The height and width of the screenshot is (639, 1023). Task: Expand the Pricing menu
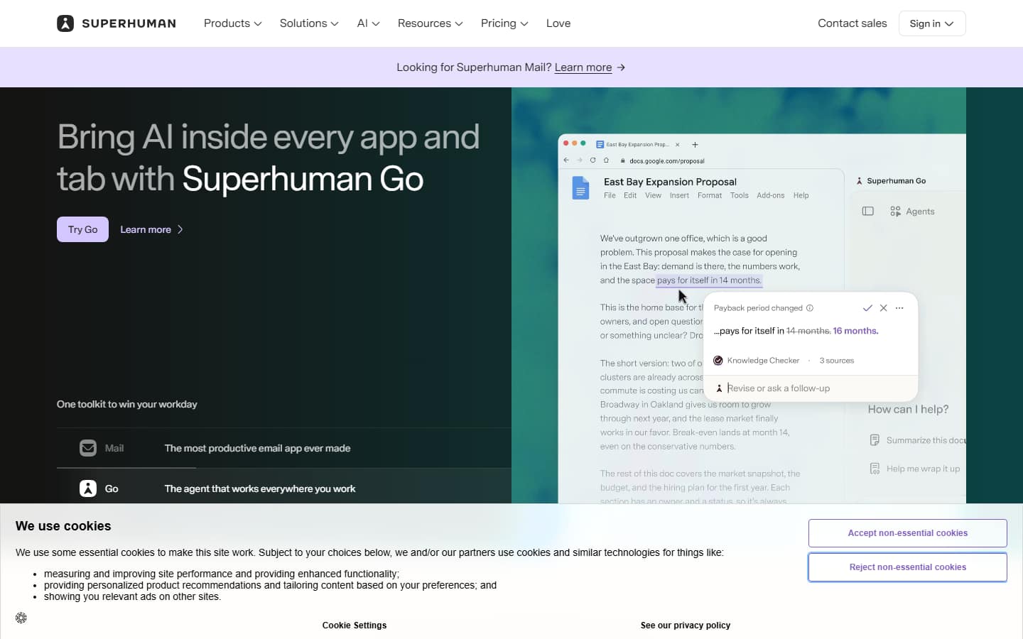tap(504, 23)
